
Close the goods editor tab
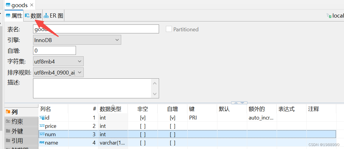(x=32, y=5)
